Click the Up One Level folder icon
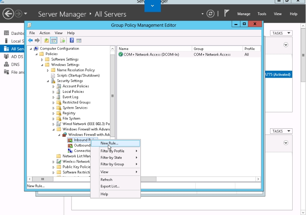The width and height of the screenshot is (306, 215). (46, 41)
